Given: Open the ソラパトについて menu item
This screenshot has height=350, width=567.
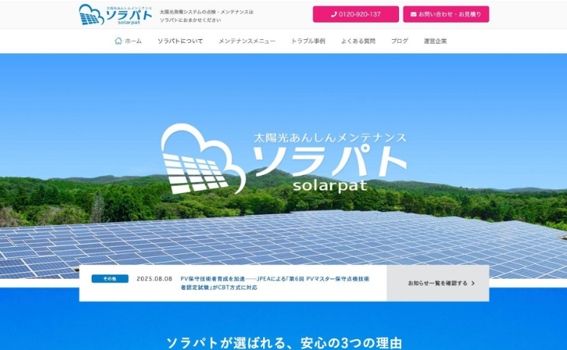Looking at the screenshot, I should pyautogui.click(x=180, y=41).
